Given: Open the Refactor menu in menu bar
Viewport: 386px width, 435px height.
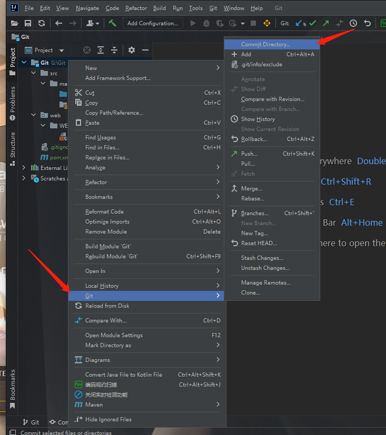Looking at the screenshot, I should click(136, 8).
